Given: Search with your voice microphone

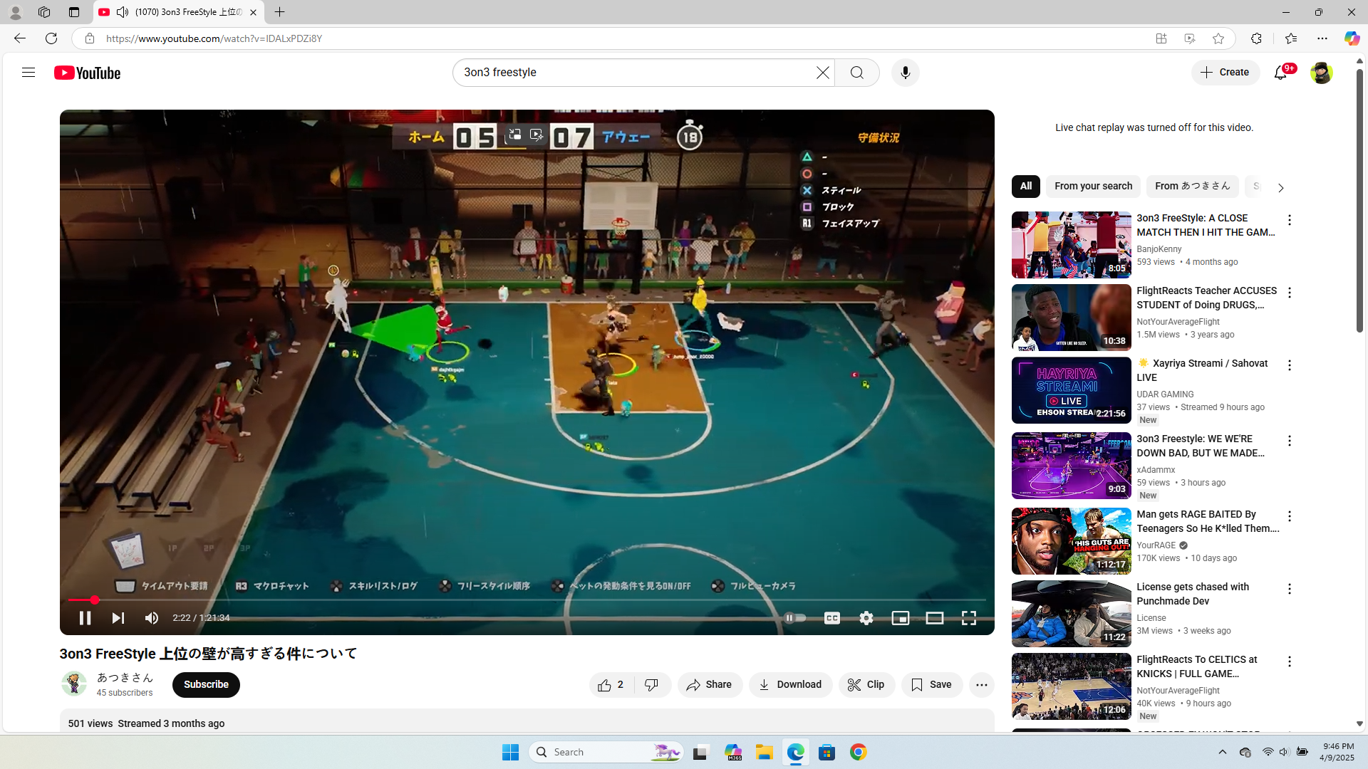Looking at the screenshot, I should coord(905,73).
